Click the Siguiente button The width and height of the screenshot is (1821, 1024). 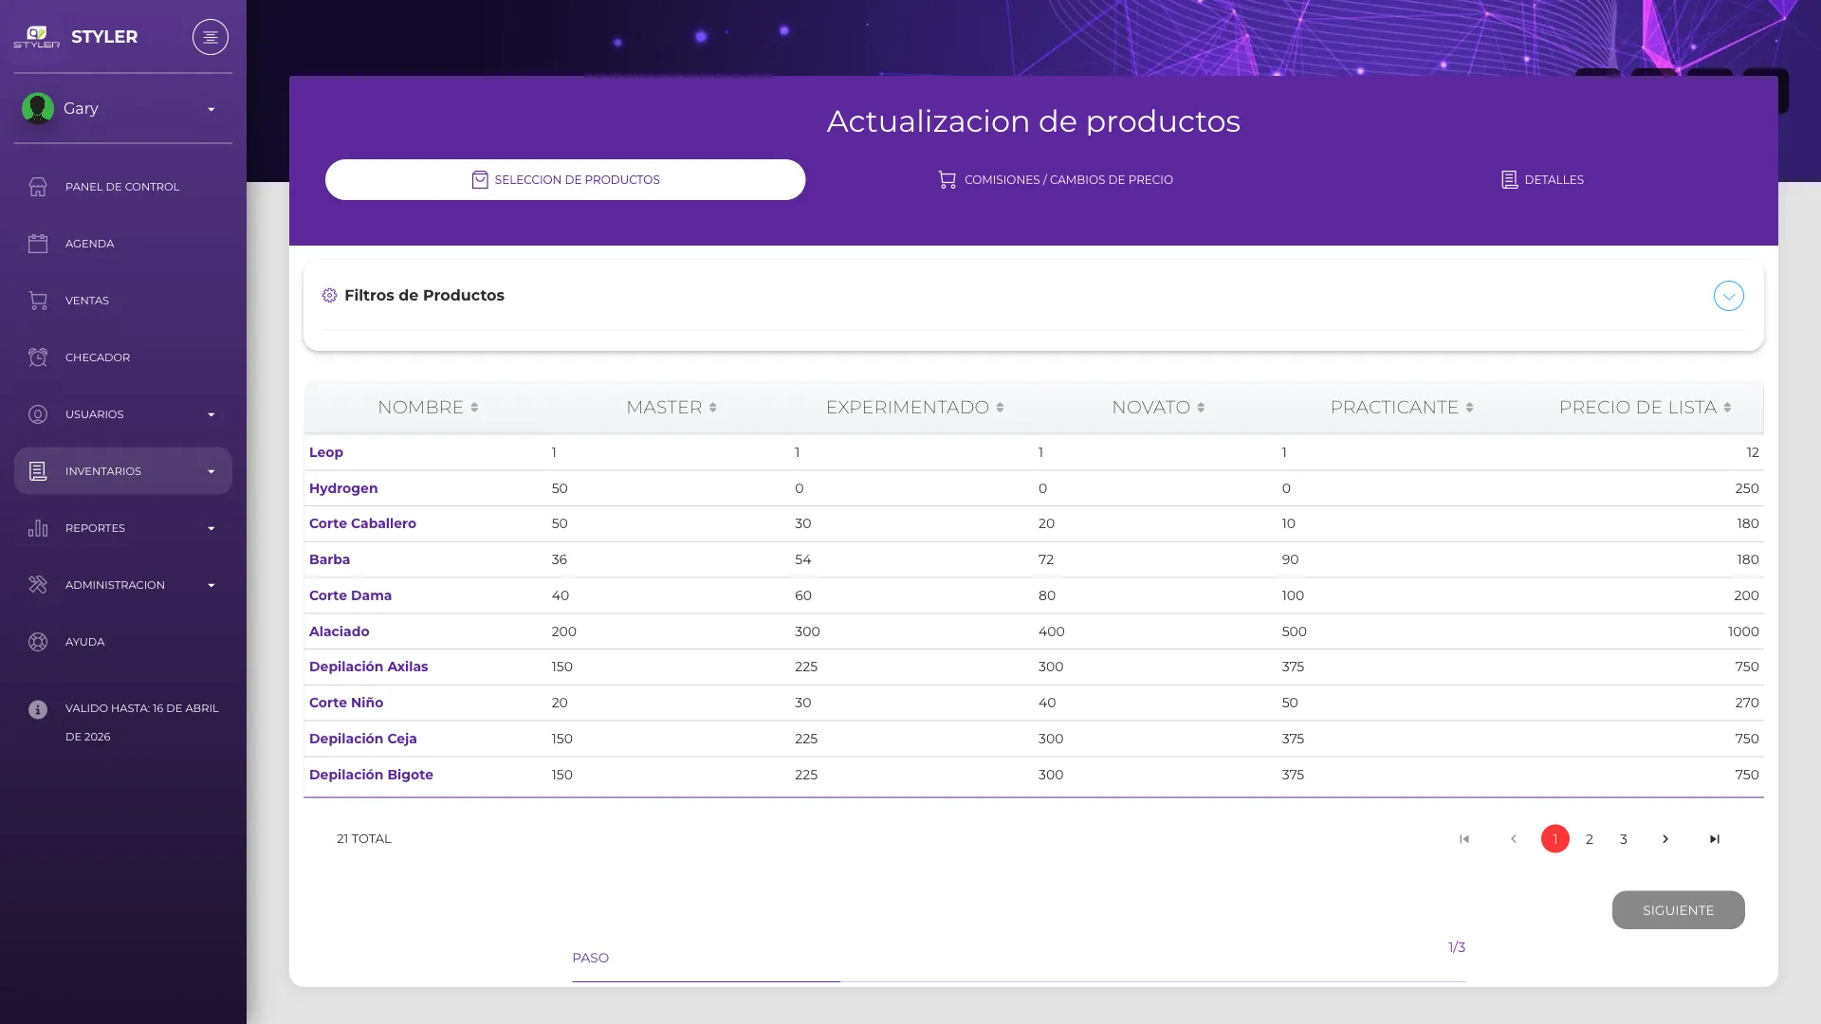(1678, 910)
